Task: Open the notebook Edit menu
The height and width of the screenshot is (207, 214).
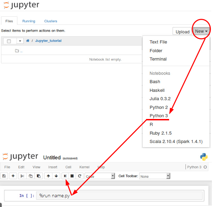Action: tap(21, 167)
